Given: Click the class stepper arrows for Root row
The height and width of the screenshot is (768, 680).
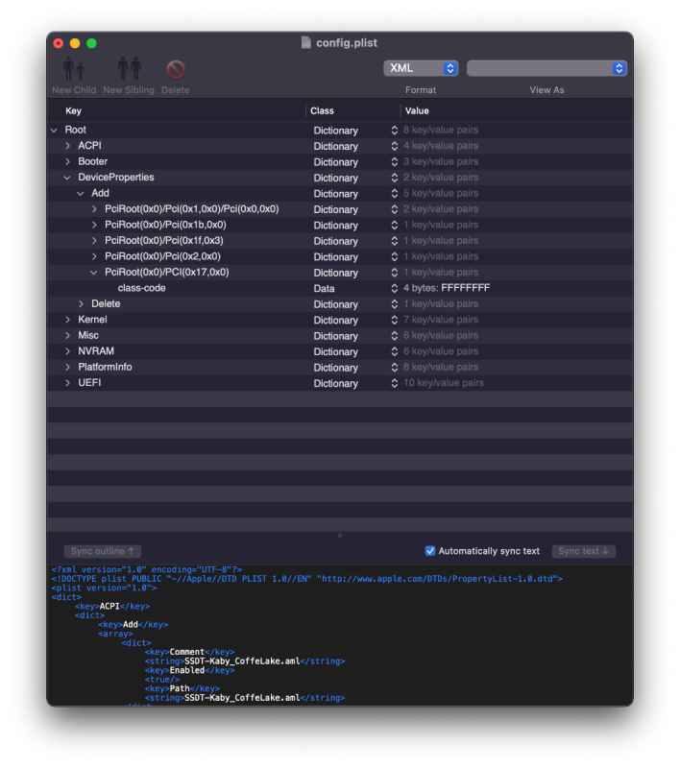Looking at the screenshot, I should pyautogui.click(x=394, y=131).
